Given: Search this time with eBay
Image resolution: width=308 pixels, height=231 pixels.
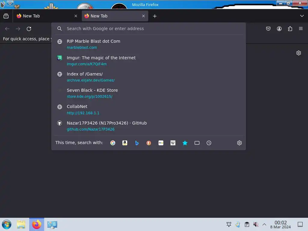Looking at the screenshot, I should (161, 143).
